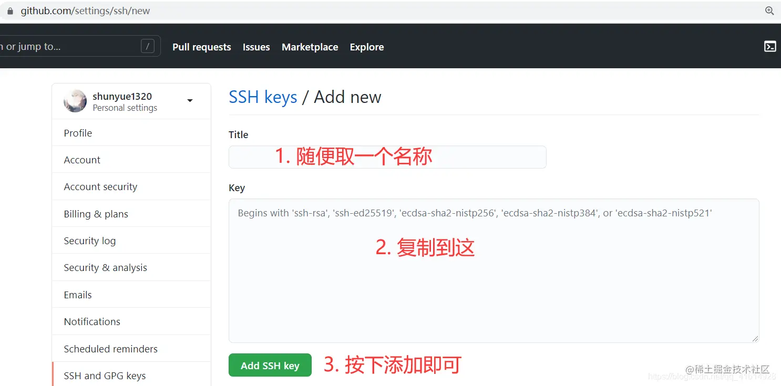Click the Title field label
Image resolution: width=781 pixels, height=386 pixels.
pyautogui.click(x=238, y=134)
